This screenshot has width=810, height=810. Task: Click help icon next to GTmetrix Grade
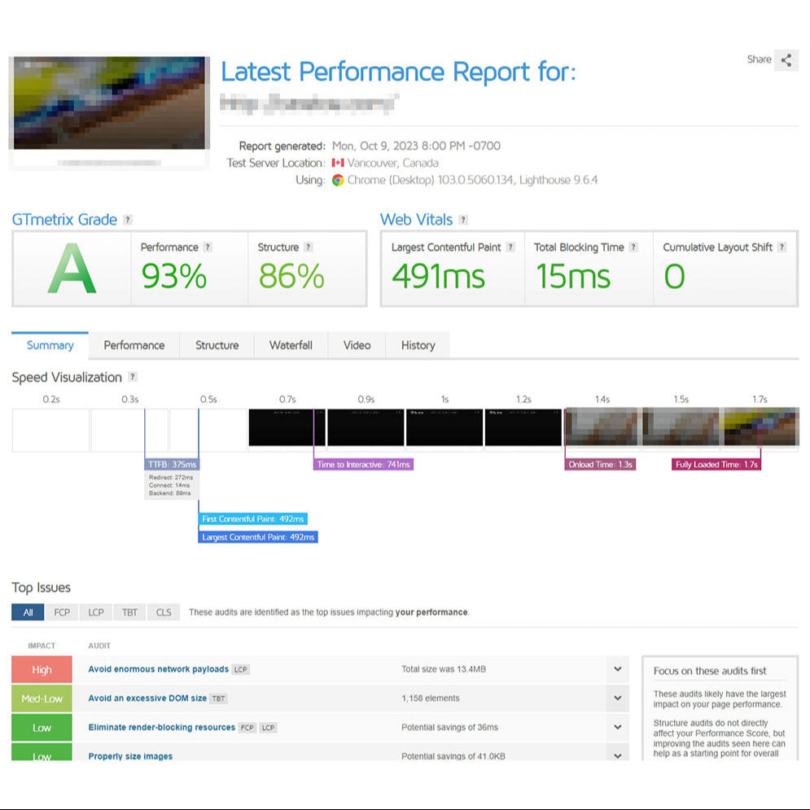128,220
